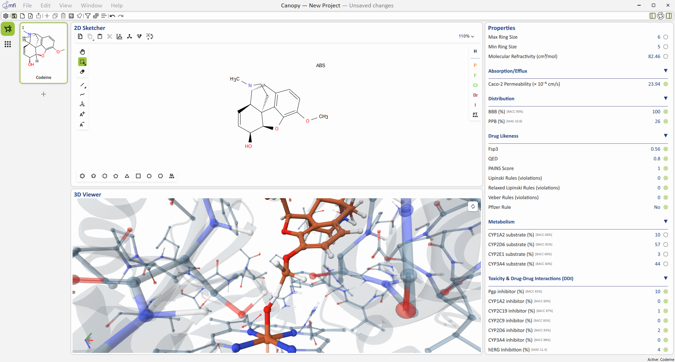Select the H hydrogen element button

point(475,51)
